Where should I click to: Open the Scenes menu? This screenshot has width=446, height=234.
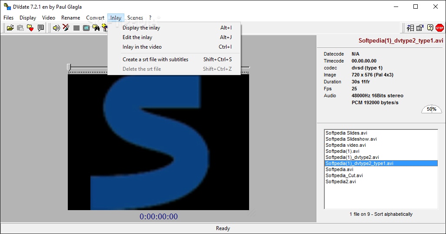[x=135, y=18]
